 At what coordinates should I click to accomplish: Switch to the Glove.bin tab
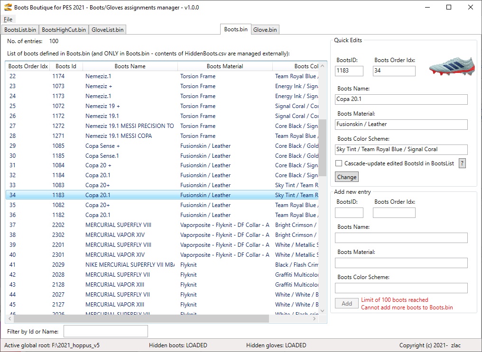click(265, 29)
